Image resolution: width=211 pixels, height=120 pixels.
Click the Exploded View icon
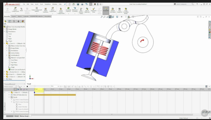coord(93,10)
